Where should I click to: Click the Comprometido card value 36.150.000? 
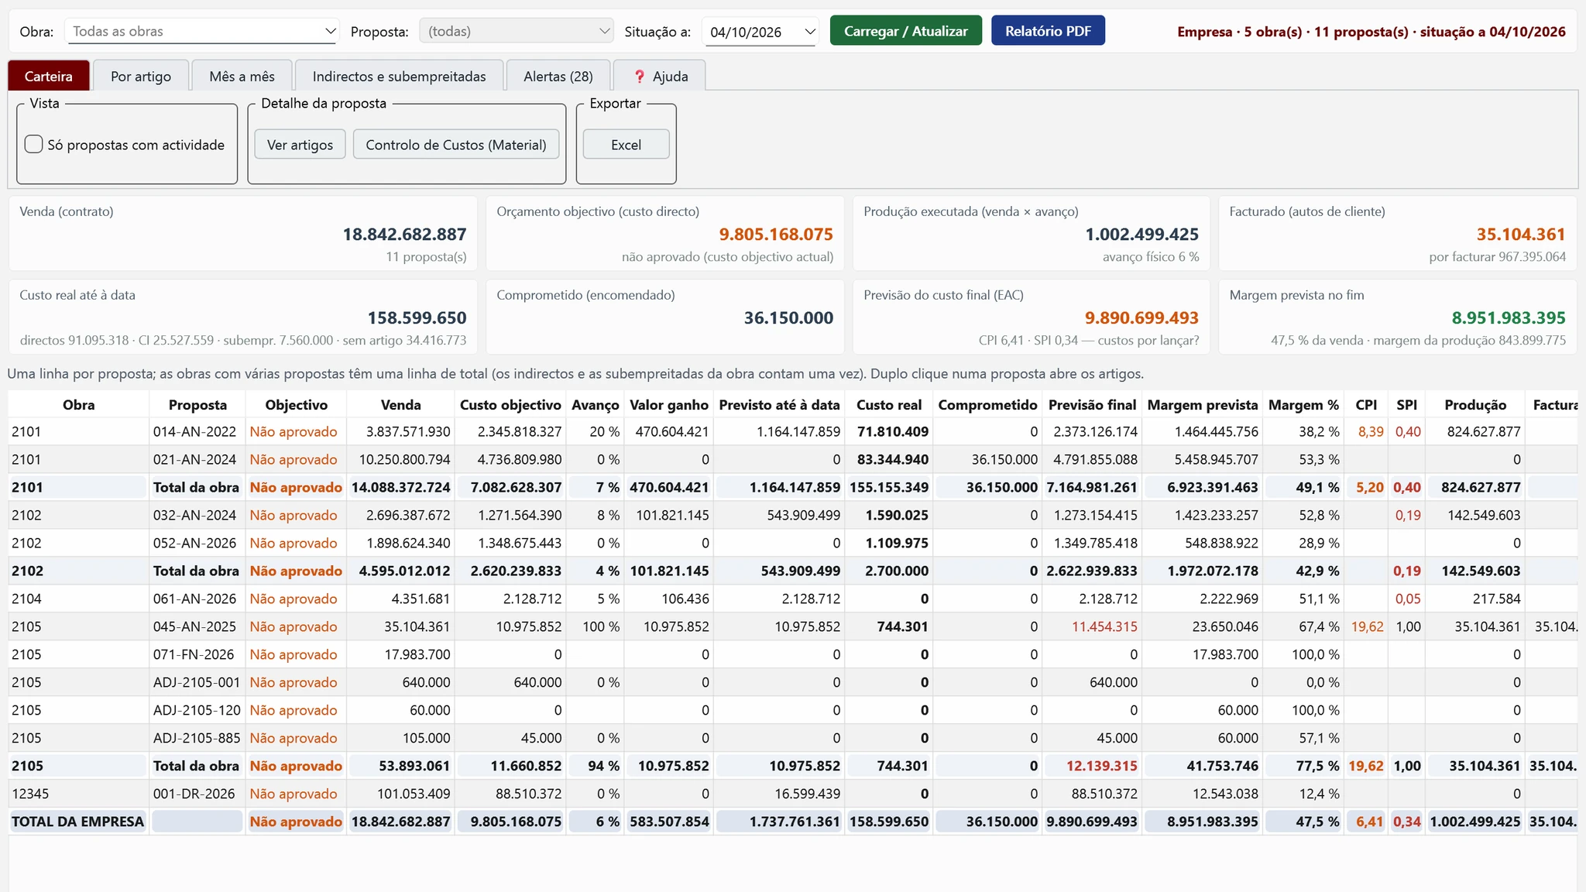pyautogui.click(x=788, y=317)
